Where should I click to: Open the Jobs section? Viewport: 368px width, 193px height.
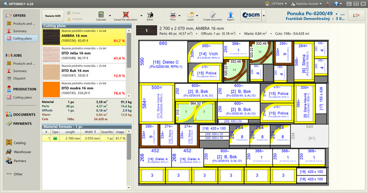pos(14,55)
